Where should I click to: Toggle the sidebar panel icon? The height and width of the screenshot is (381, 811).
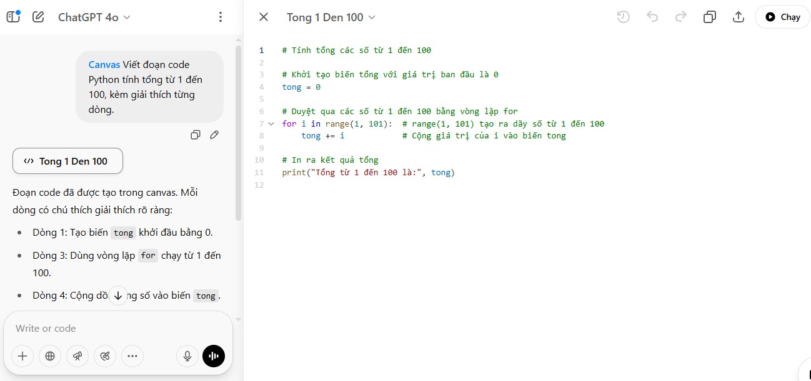point(13,17)
